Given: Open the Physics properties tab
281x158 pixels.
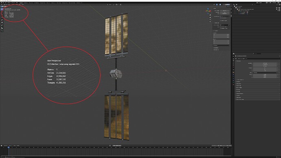Looking at the screenshot, I should (x=233, y=78).
